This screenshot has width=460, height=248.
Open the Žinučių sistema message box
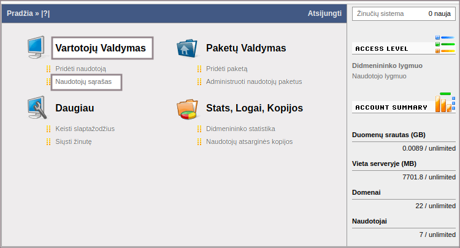tap(404, 13)
